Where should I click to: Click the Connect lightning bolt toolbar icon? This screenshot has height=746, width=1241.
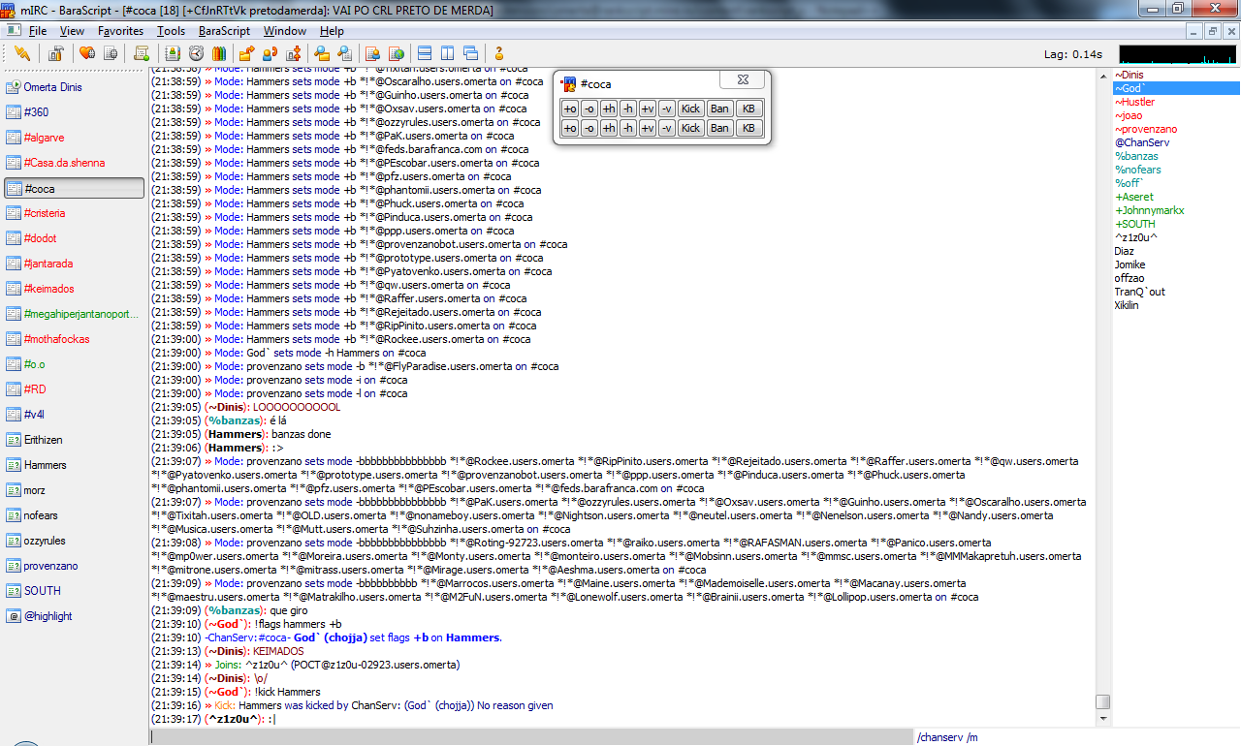pyautogui.click(x=22, y=53)
